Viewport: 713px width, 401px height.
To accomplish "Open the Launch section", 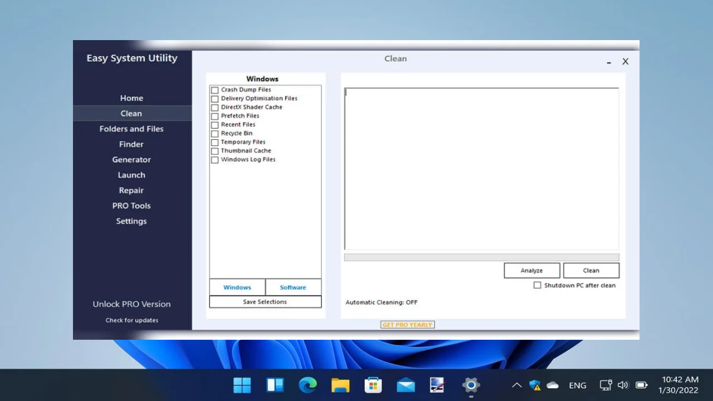I will point(131,175).
